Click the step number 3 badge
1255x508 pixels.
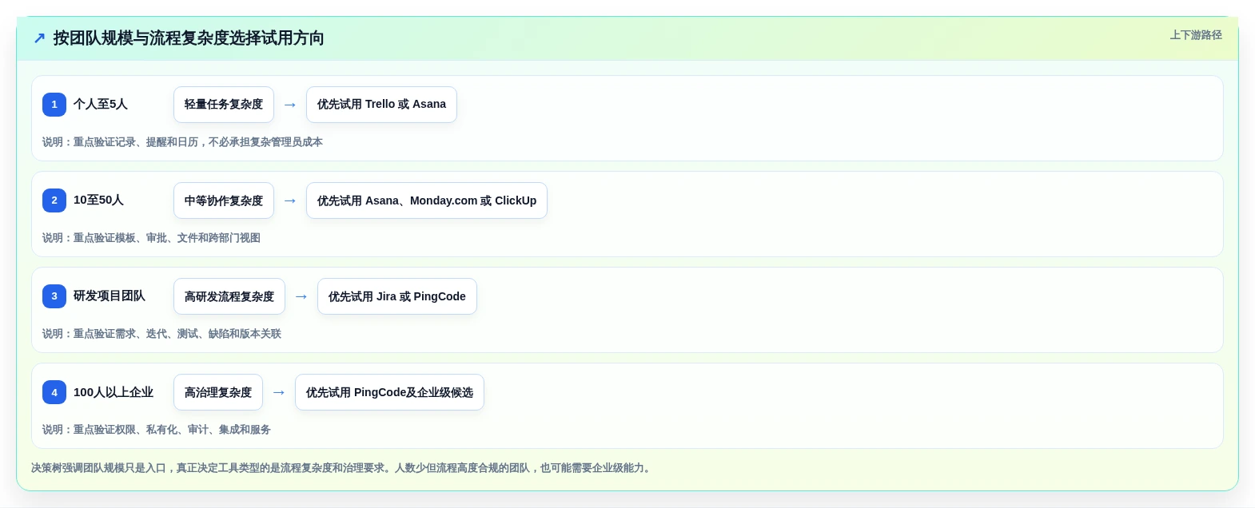click(x=54, y=296)
